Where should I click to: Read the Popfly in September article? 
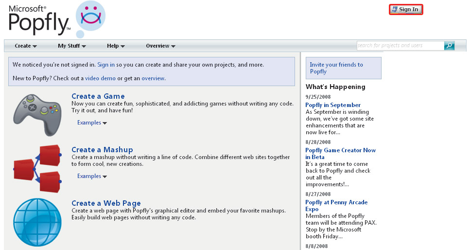tap(333, 105)
